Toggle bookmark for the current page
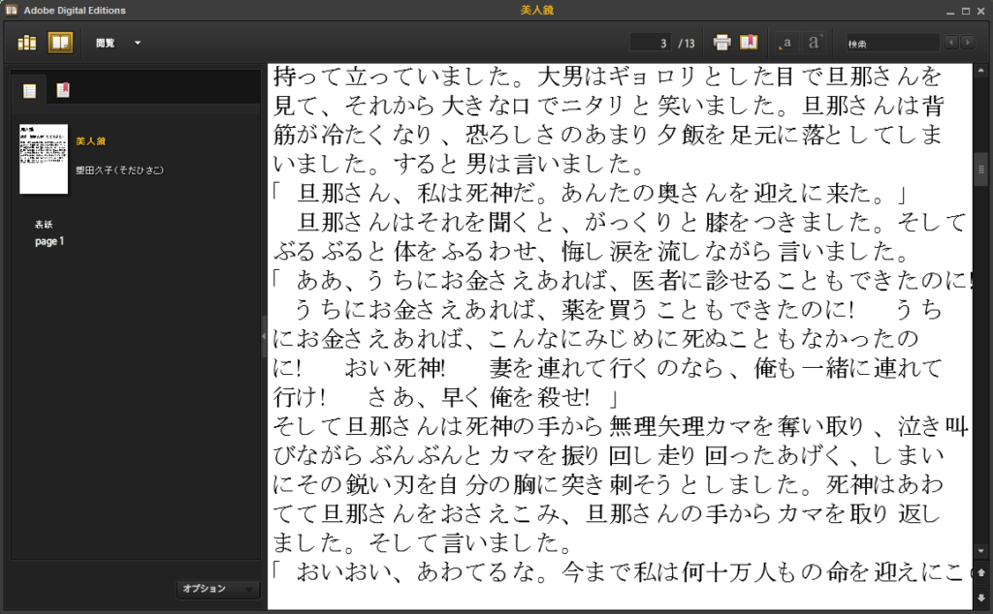This screenshot has width=993, height=614. 749,43
